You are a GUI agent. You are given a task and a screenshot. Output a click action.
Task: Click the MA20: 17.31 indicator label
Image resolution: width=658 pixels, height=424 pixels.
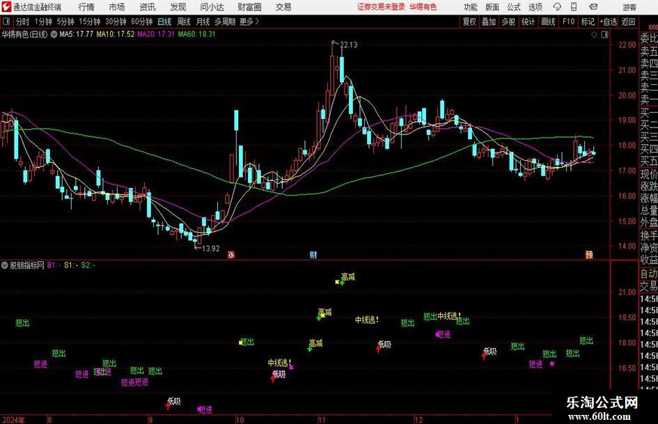tap(156, 34)
